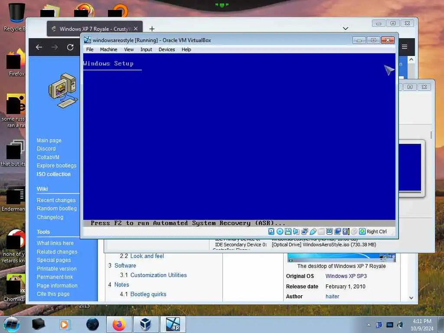Viewport: 444px width, 333px height.
Task: Open the Page information link
Action: click(57, 285)
